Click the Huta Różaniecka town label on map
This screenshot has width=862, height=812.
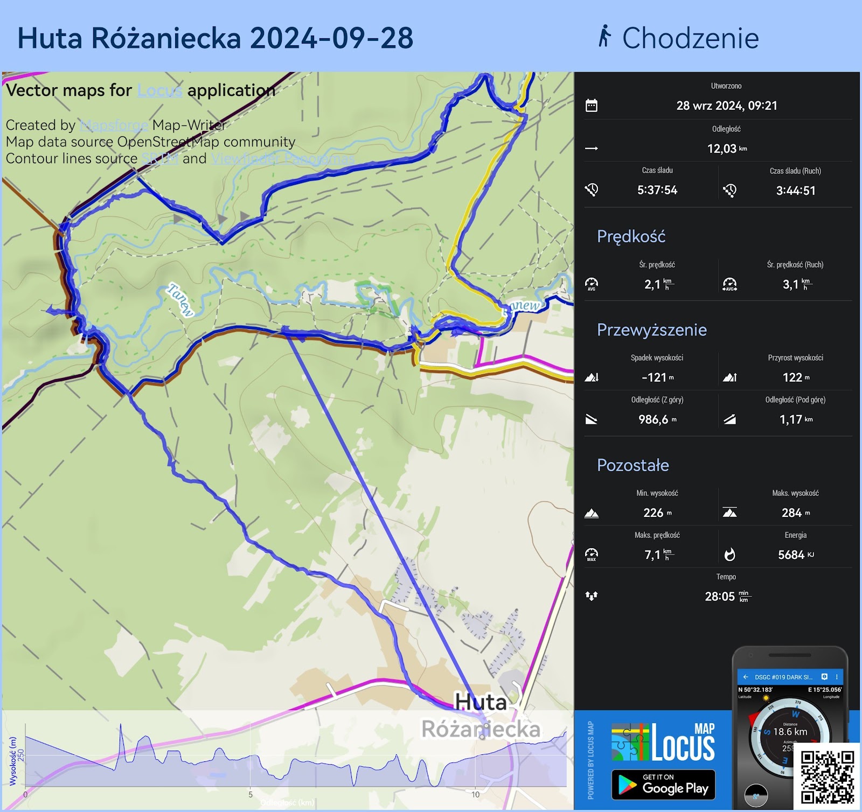(481, 716)
